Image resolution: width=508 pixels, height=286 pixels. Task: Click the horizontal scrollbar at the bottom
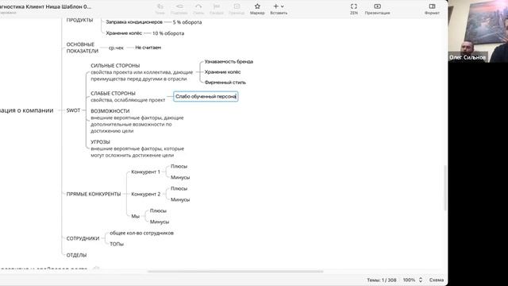coord(235,272)
